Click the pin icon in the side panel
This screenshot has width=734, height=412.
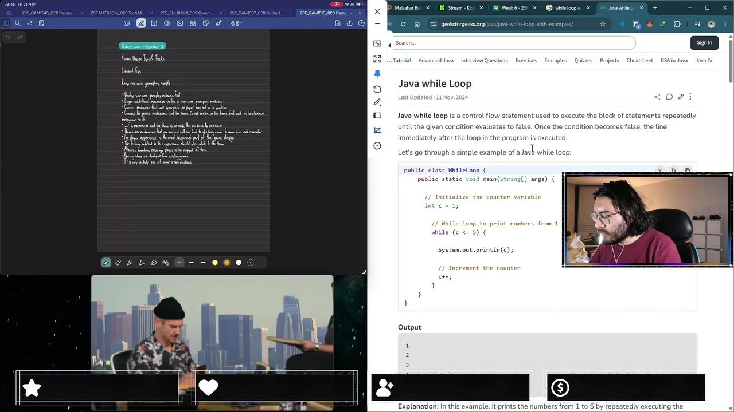point(377,74)
